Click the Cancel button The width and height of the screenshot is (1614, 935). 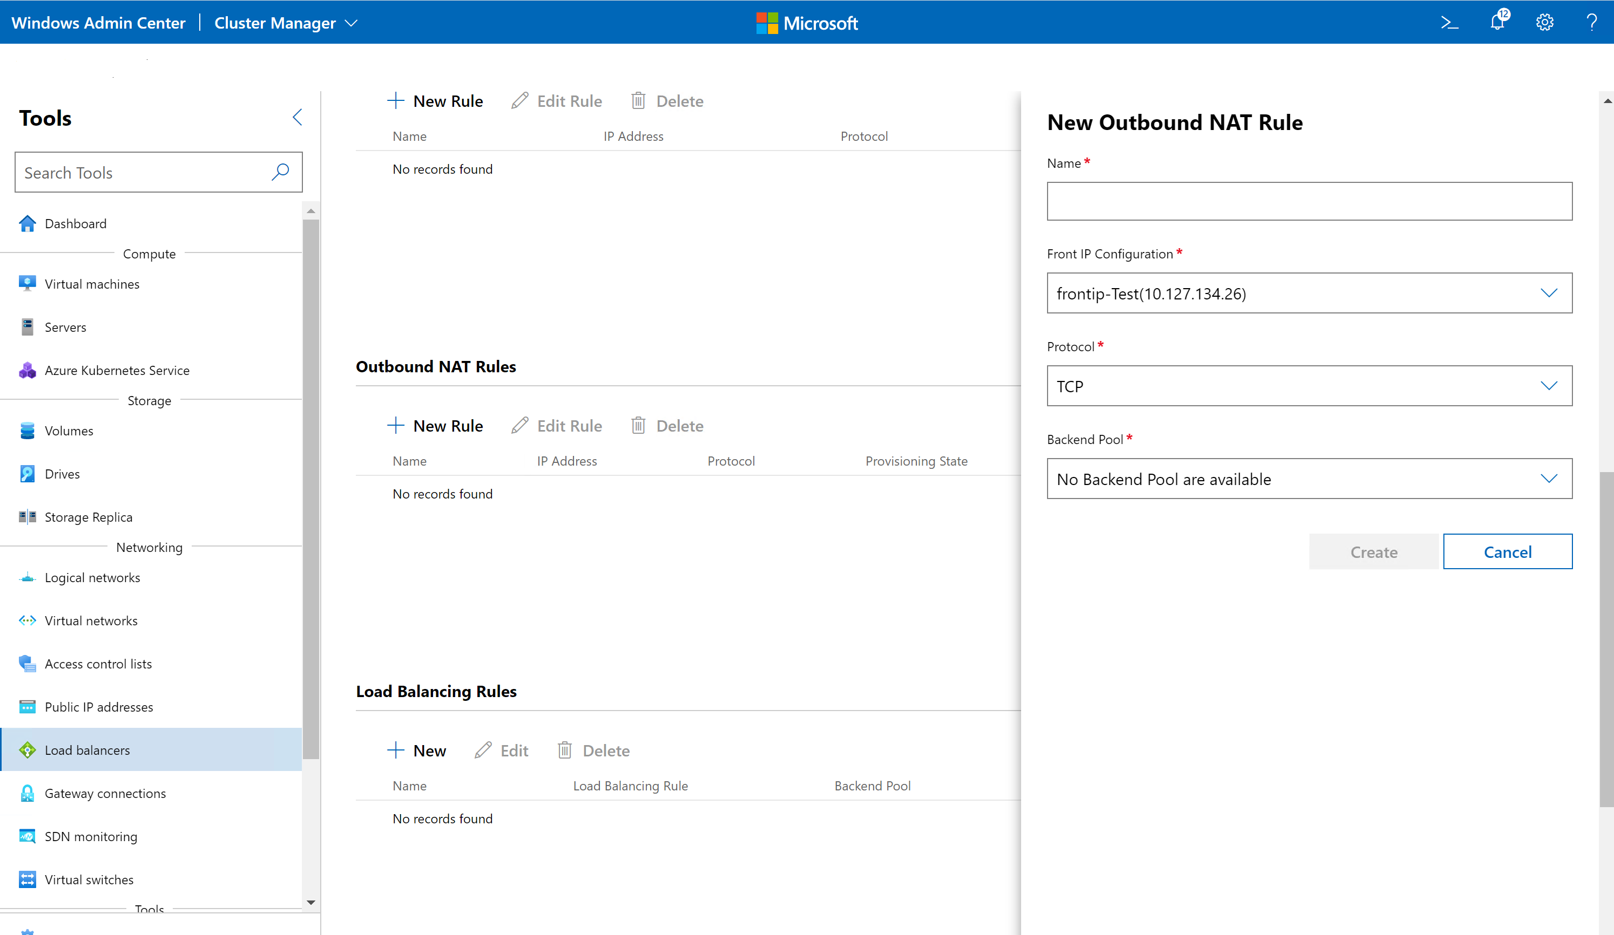(x=1507, y=551)
